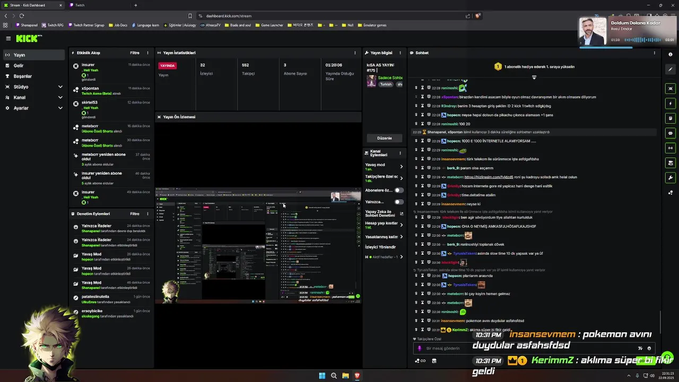
Task: Toggle the Abonelere özel switch
Action: 398,190
